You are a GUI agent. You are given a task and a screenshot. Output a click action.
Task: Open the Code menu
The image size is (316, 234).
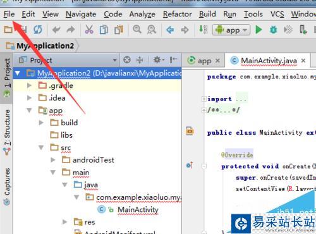113,14
